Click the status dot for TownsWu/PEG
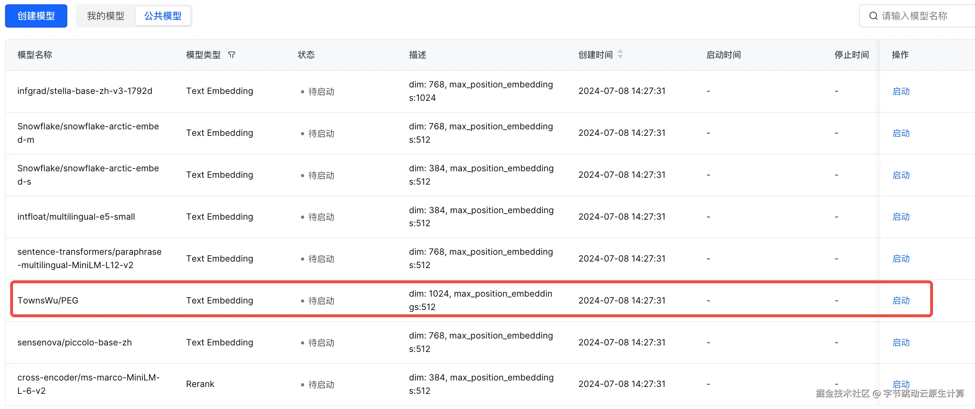The width and height of the screenshot is (975, 409). [x=303, y=301]
